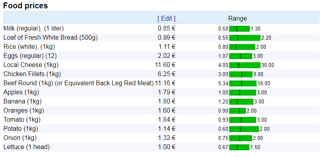
Task: Click the 1.07 minimum for Eggs
Action: pos(223,56)
